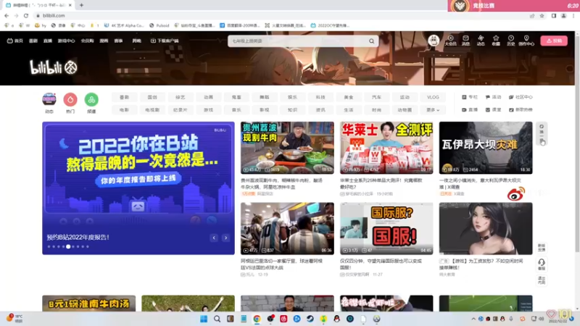Select the 美食 category
The height and width of the screenshot is (326, 580).
(x=349, y=97)
